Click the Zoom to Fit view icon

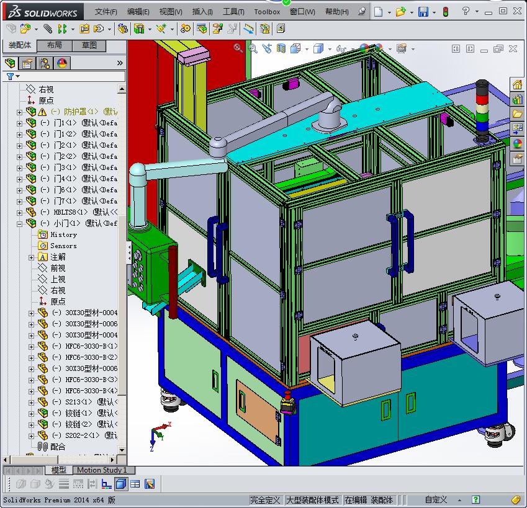(x=238, y=48)
